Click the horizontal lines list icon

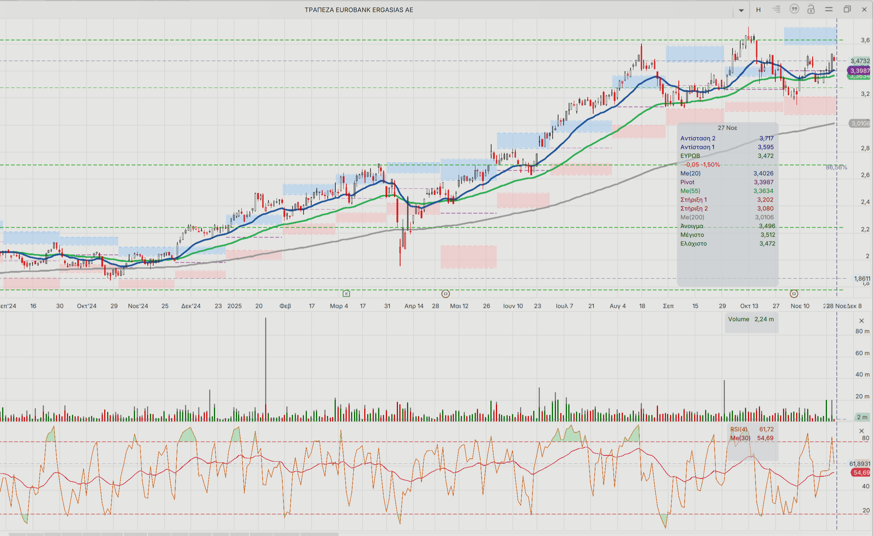coord(776,9)
